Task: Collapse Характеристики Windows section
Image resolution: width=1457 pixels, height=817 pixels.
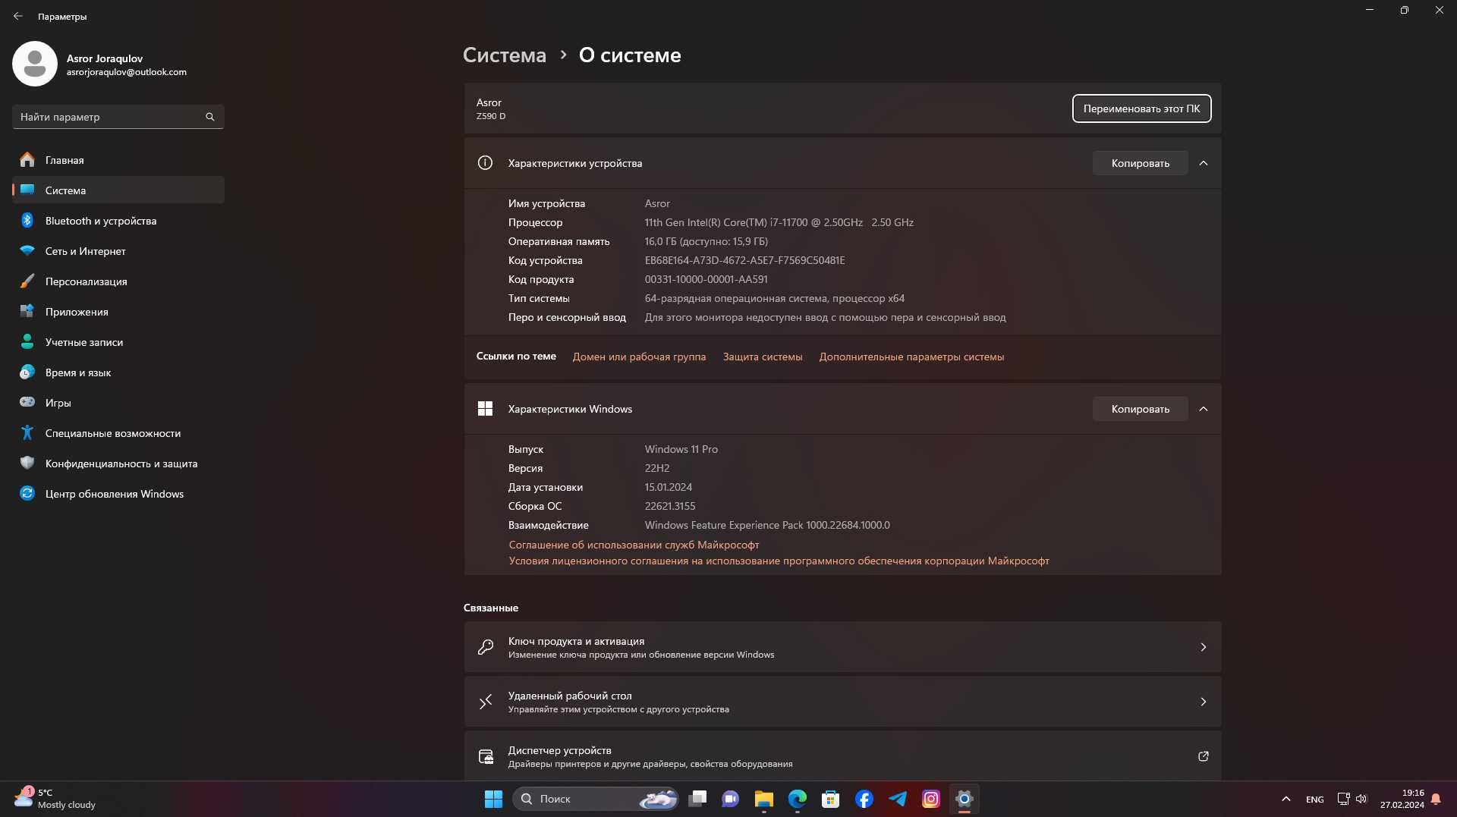Action: tap(1204, 409)
